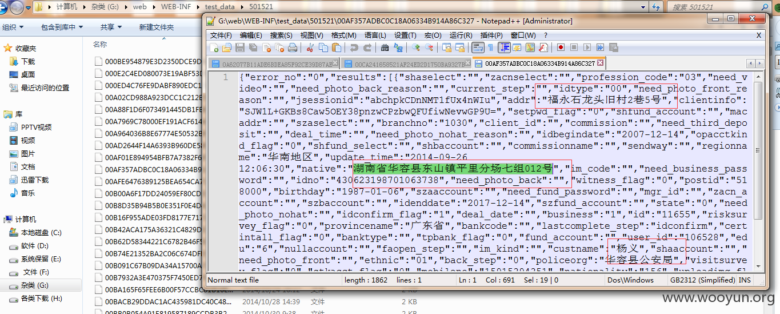This screenshot has height=314, width=780.
Task: Click the 名称 column header in Explorer
Action: click(100, 44)
